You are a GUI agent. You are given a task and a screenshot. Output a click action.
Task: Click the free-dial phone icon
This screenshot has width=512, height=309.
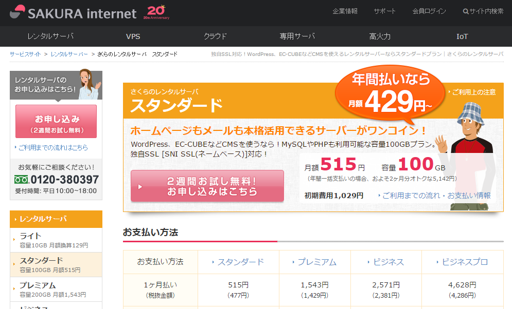click(22, 180)
